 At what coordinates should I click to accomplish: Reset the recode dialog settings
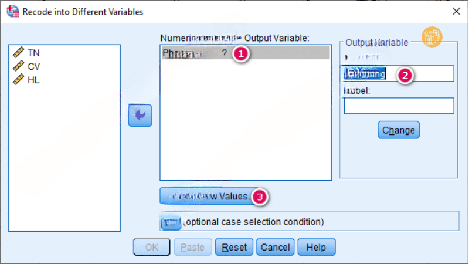234,247
